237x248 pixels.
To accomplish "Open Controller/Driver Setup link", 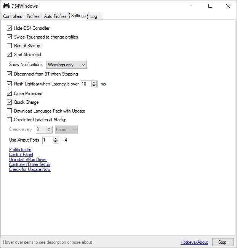I will 30,164.
